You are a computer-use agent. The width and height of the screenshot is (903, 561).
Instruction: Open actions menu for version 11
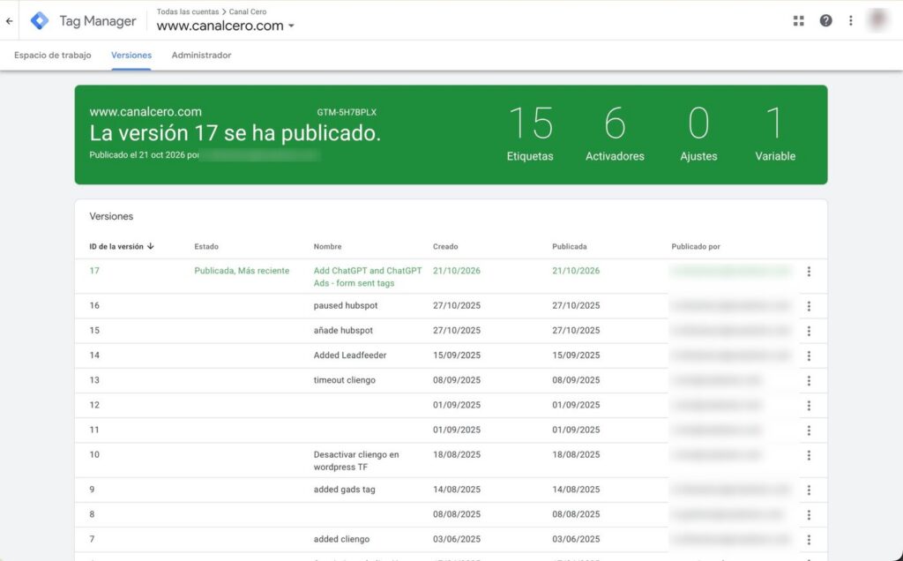[809, 430]
